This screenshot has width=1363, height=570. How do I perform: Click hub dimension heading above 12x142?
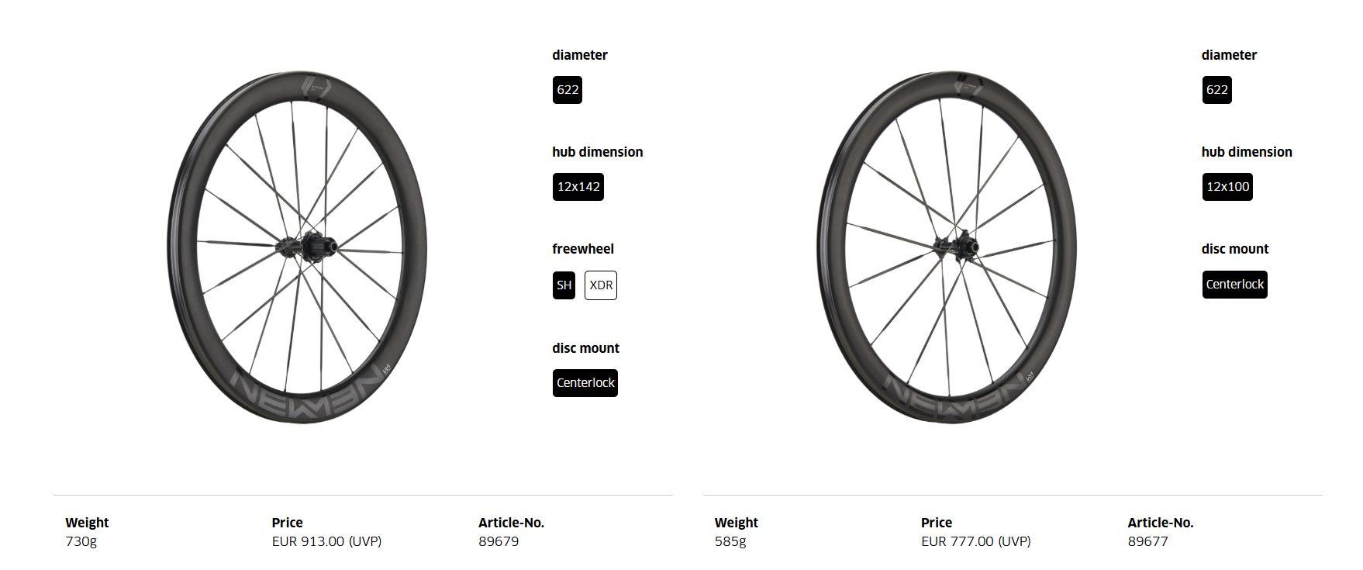[x=598, y=152]
